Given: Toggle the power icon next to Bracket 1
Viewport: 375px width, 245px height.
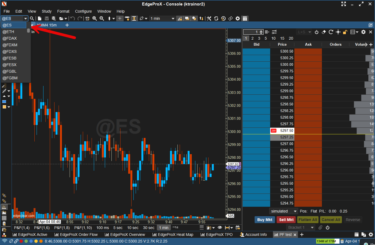Looking at the screenshot, I should point(327,227).
